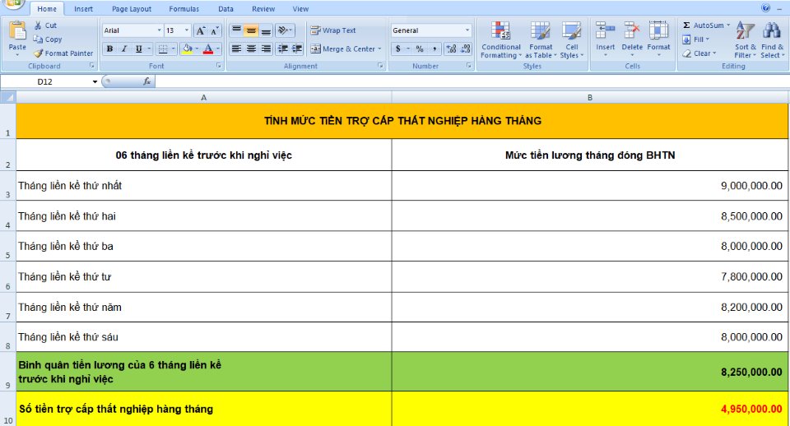Open the font name Arial dropdown
This screenshot has width=790, height=426.
[159, 30]
